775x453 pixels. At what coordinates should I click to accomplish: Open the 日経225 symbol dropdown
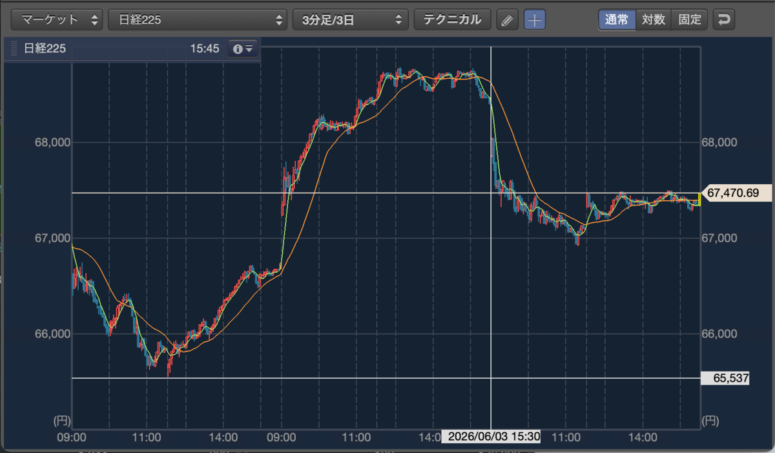click(x=198, y=19)
